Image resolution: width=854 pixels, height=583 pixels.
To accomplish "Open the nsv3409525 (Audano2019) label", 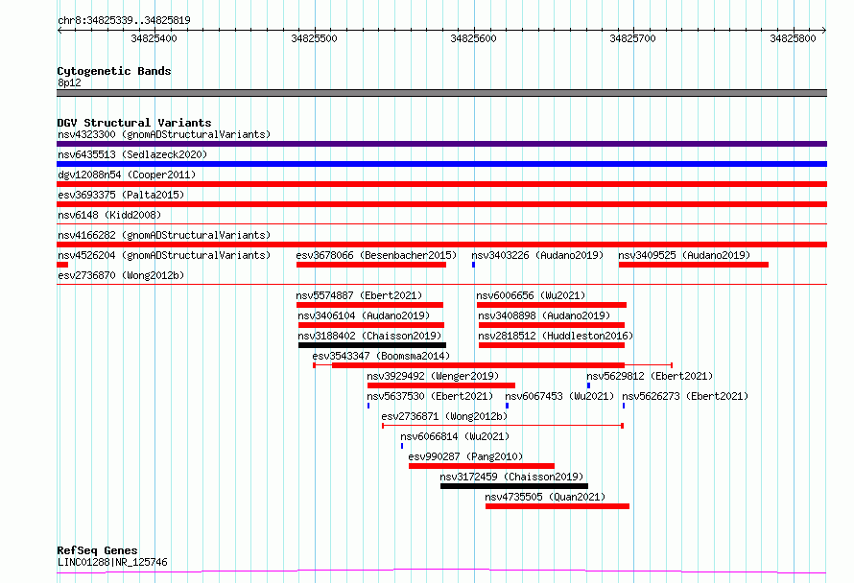I will [x=684, y=255].
